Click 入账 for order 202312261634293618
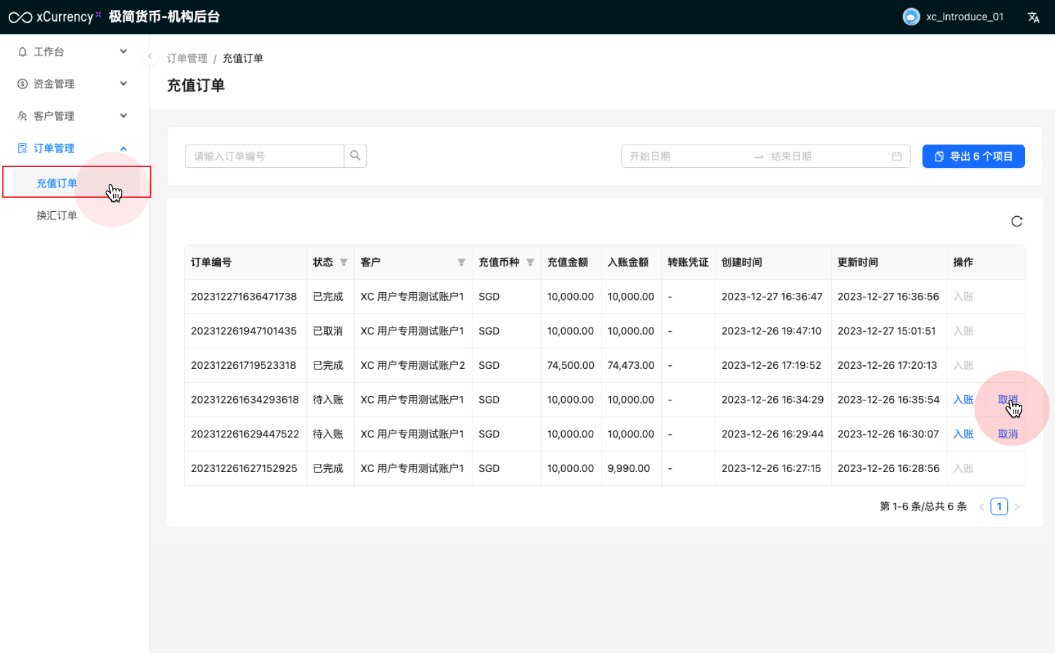Viewport: 1055px width, 653px height. click(x=963, y=400)
